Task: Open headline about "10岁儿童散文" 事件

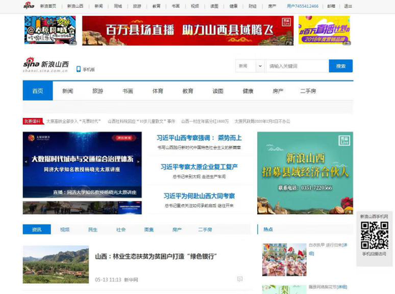Action: click(x=141, y=121)
